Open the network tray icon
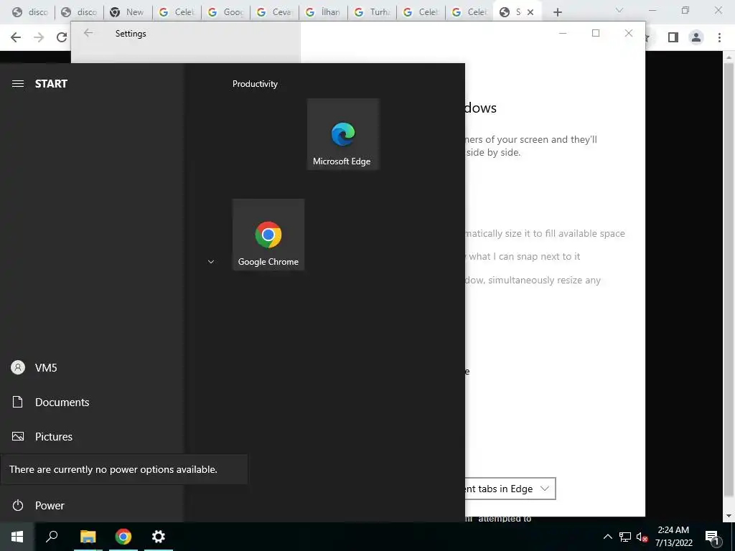This screenshot has width=735, height=551. pos(625,537)
